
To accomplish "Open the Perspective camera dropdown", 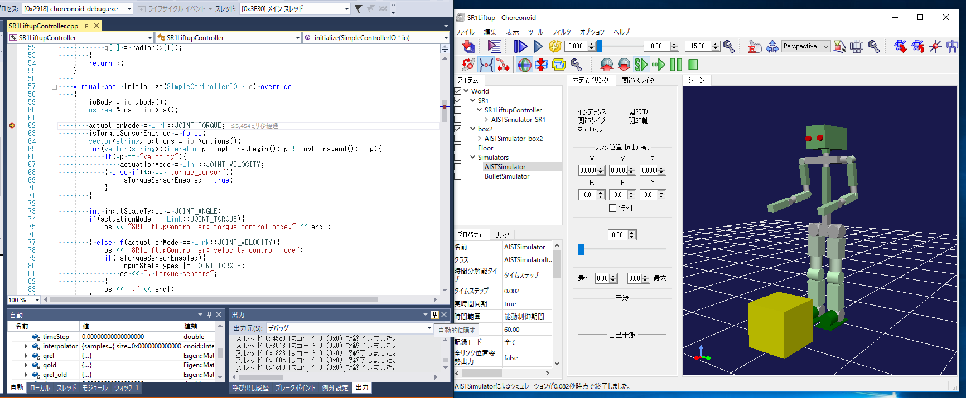I will [x=805, y=47].
